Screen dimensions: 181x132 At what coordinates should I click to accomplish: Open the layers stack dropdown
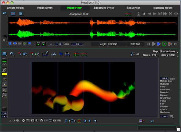point(67,54)
